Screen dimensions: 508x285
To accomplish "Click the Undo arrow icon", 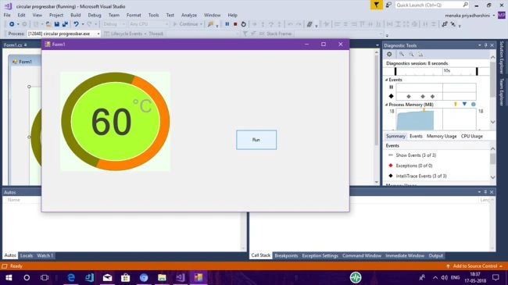I will point(76,24).
